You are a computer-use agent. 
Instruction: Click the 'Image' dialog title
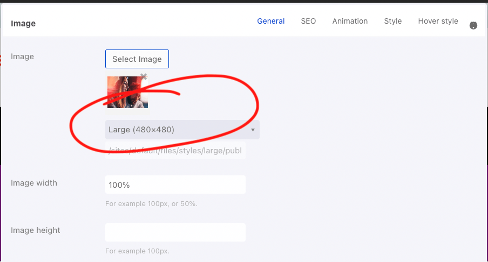pos(23,24)
